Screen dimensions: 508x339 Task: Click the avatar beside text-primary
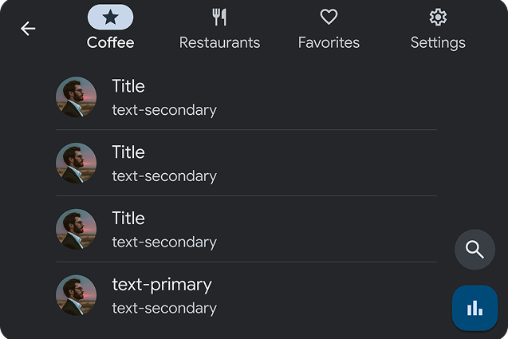pos(77,296)
